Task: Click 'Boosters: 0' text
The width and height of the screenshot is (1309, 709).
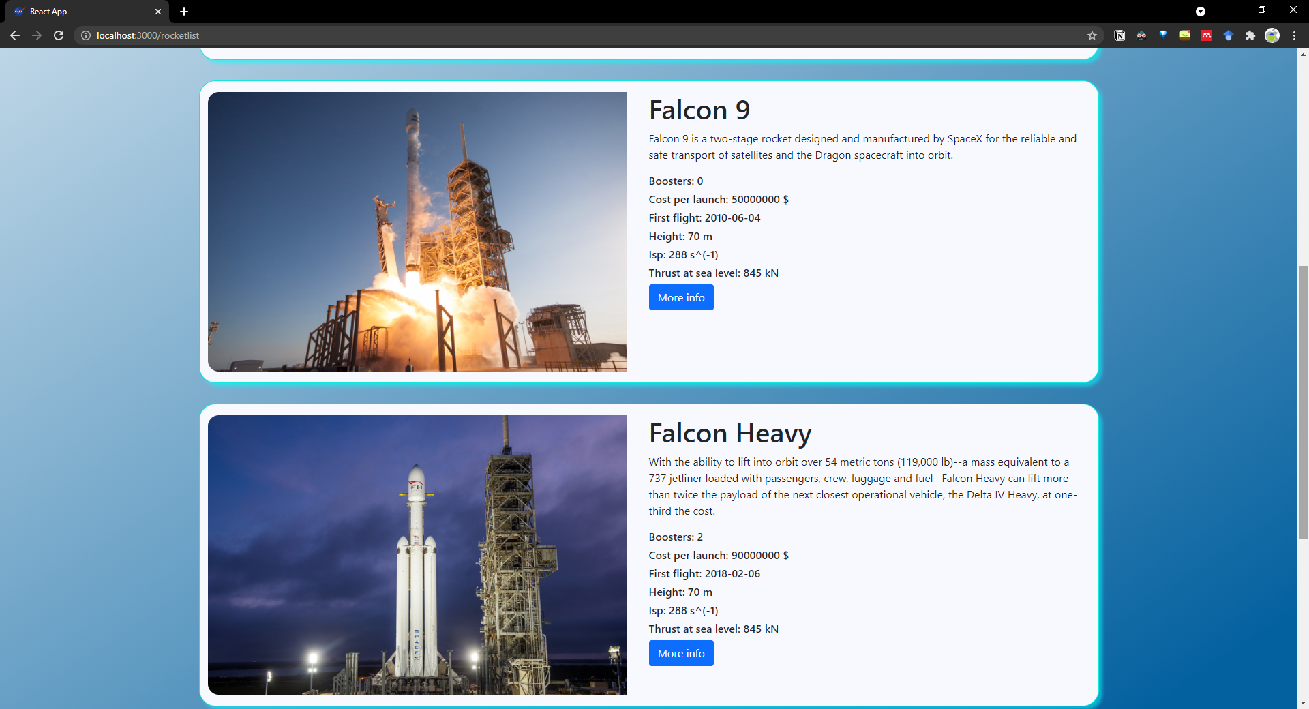Action: pyautogui.click(x=676, y=181)
